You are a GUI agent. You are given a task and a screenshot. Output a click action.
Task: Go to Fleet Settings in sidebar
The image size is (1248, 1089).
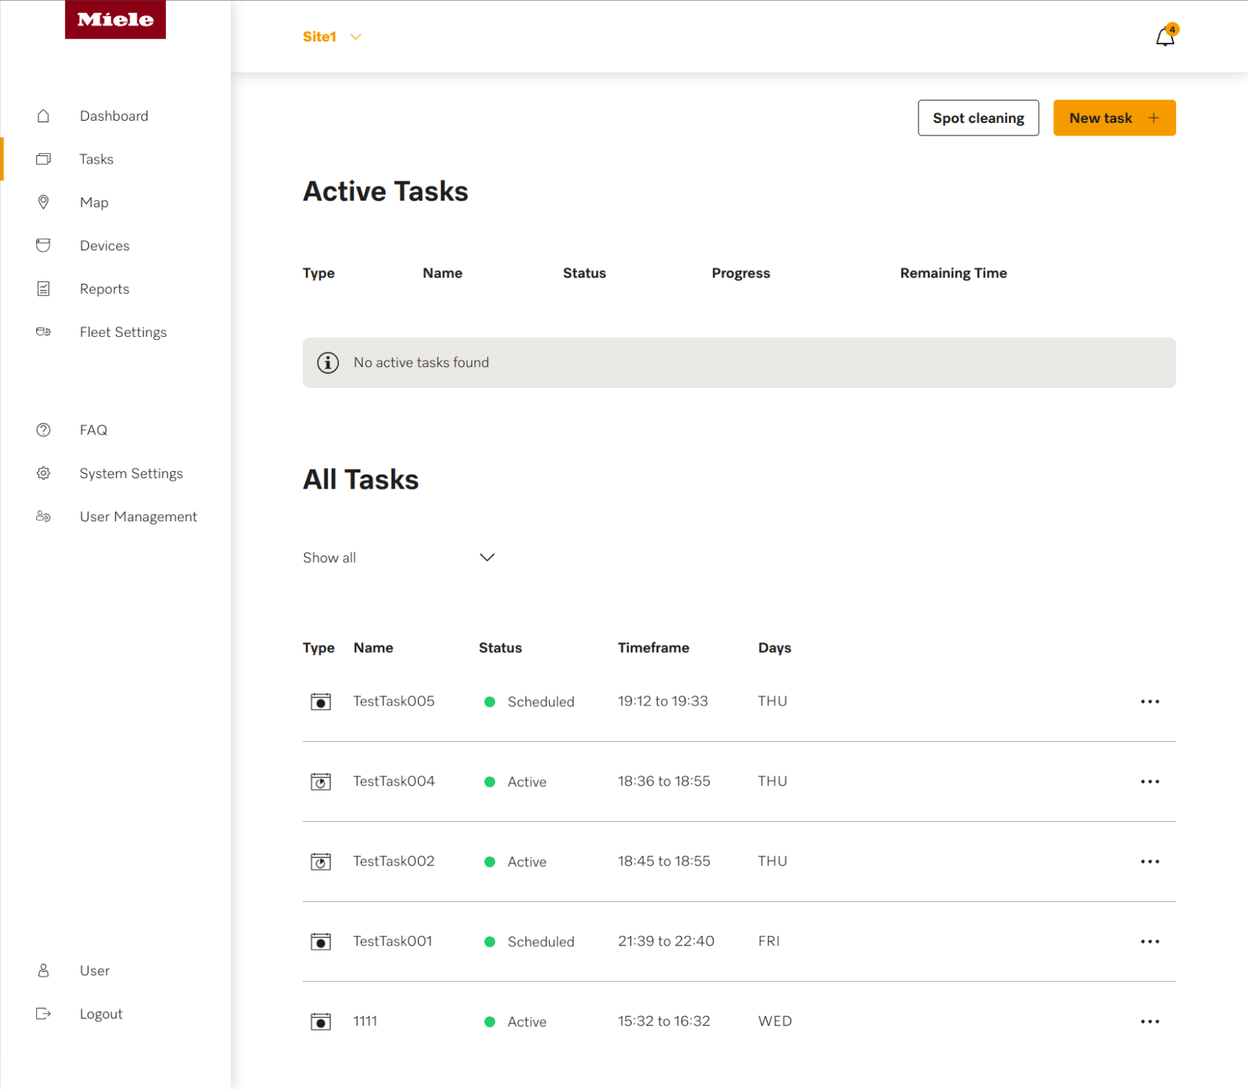tap(123, 332)
